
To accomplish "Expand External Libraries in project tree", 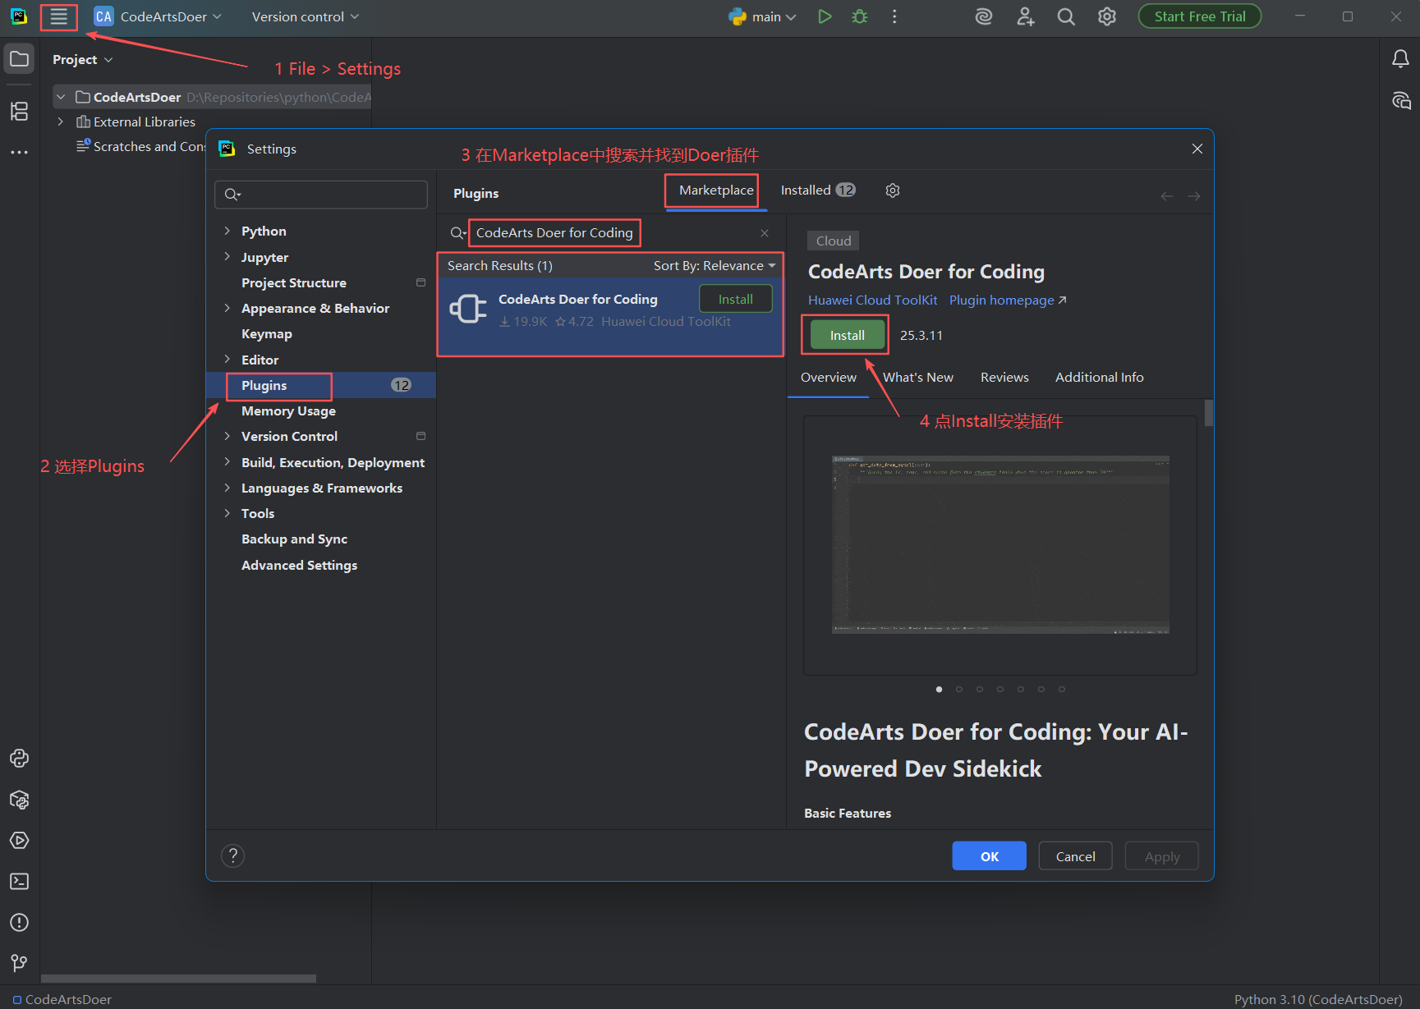I will 61,122.
